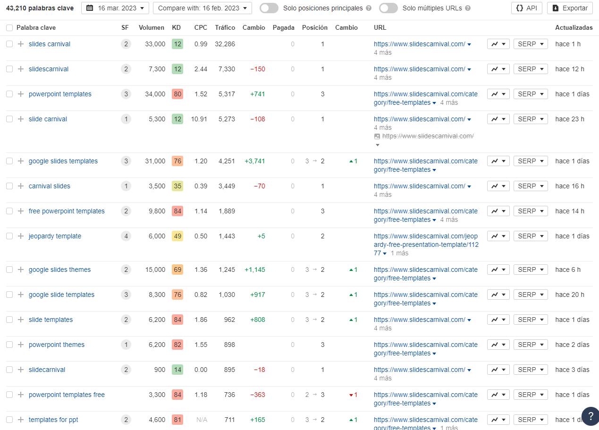The height and width of the screenshot is (430, 599).
Task: Click the Exportar button
Action: point(570,8)
